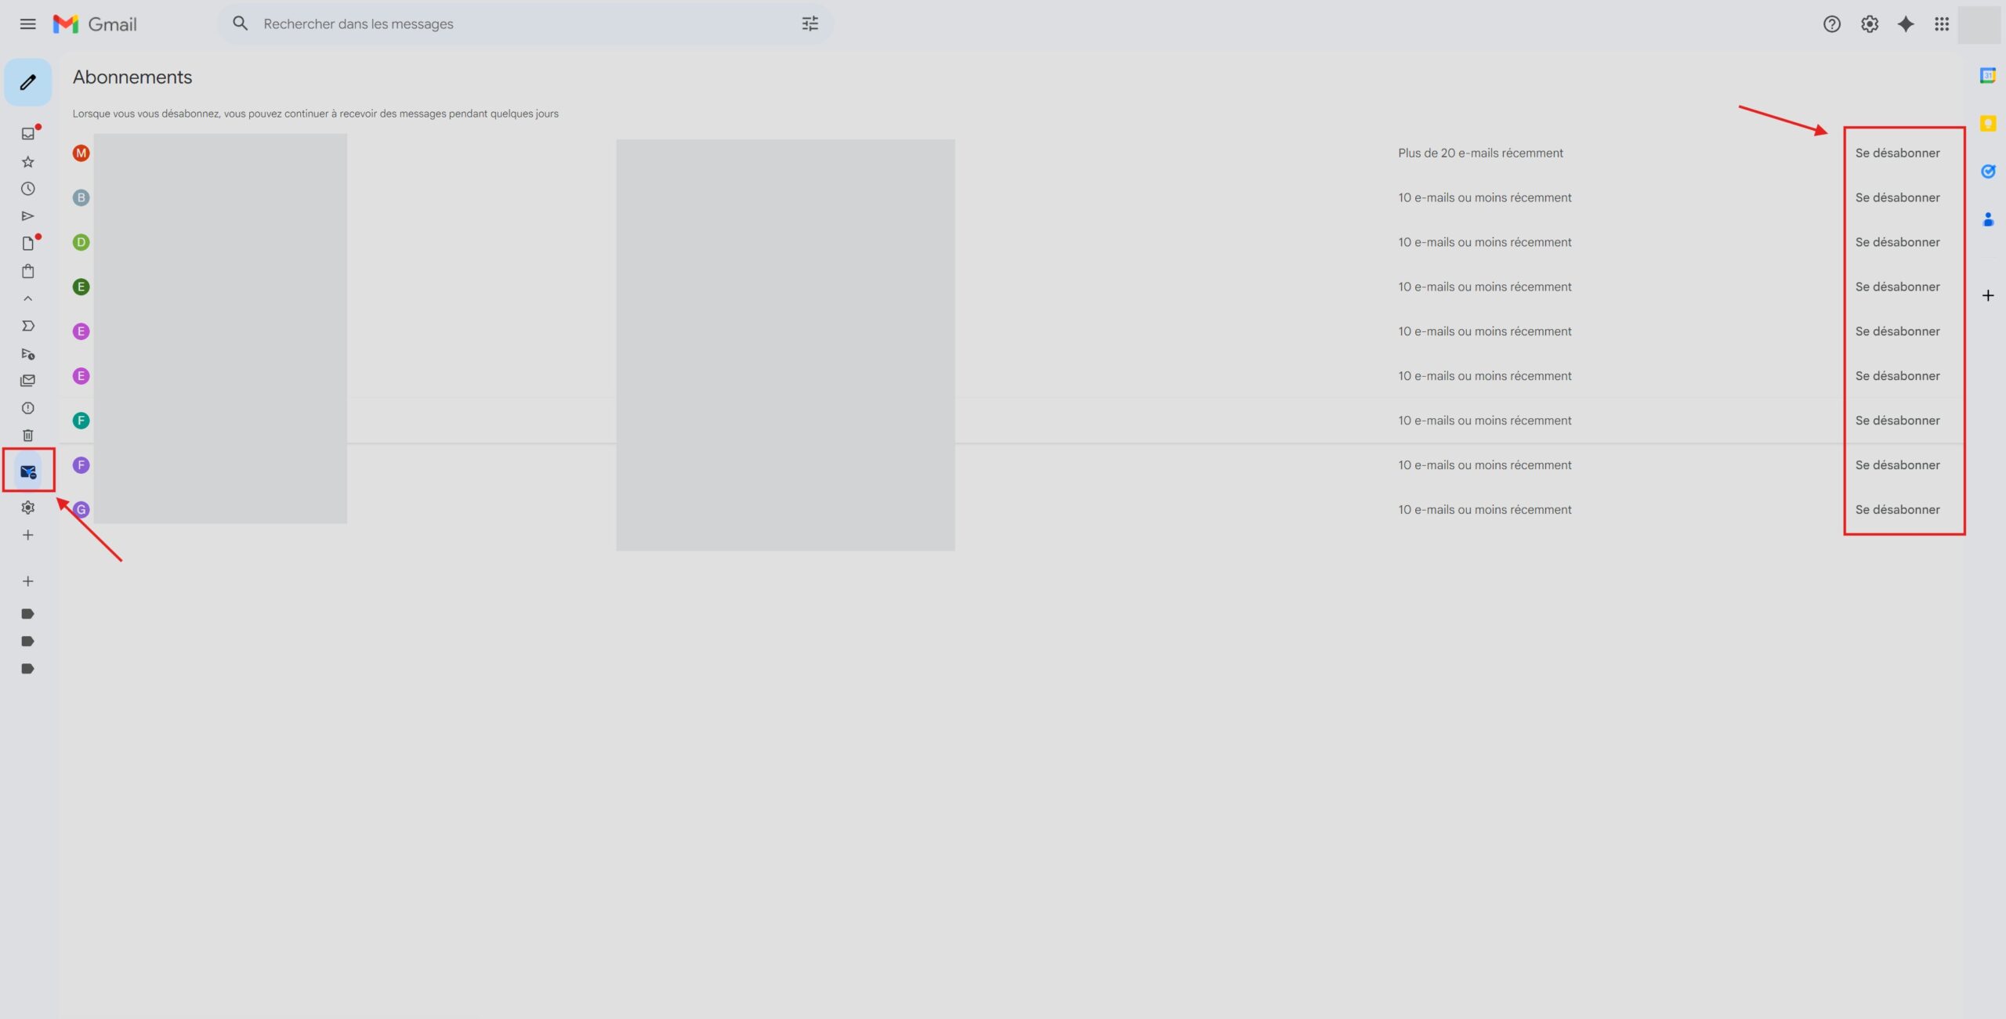Open the Google apps launcher grid
2006x1019 pixels.
tap(1943, 23)
